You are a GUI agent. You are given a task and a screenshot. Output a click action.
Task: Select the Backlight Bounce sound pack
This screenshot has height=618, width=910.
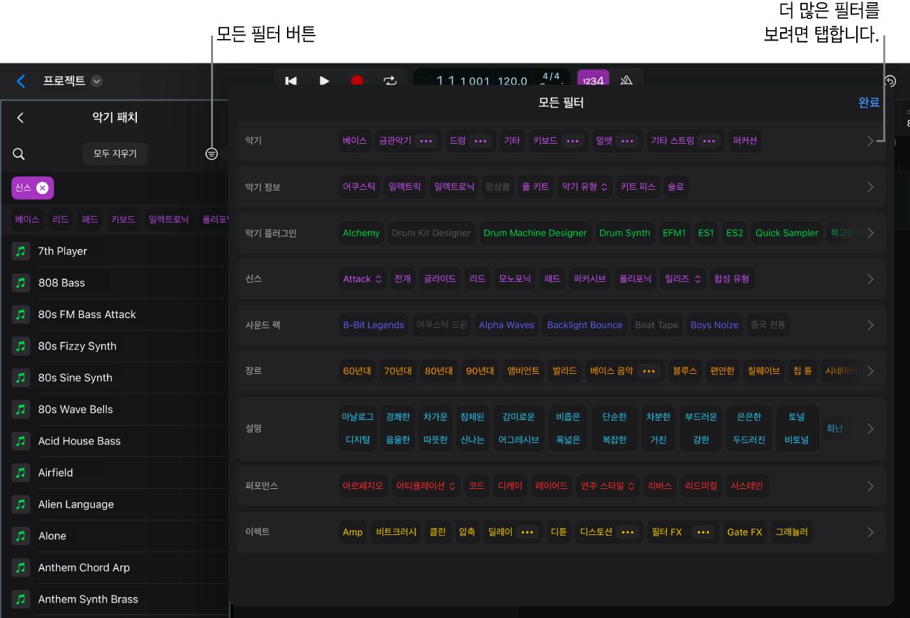585,325
